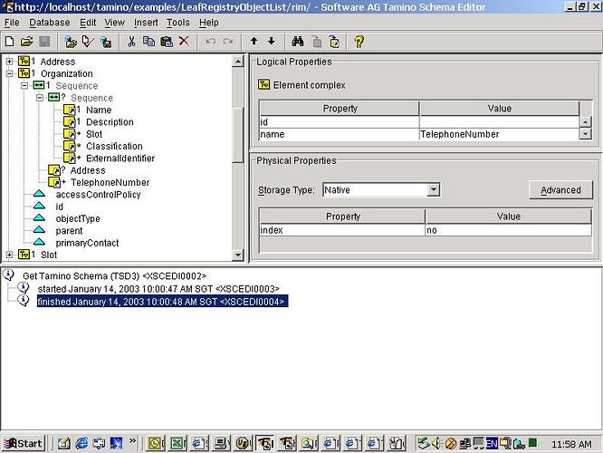Open the Edit menu

pos(88,23)
